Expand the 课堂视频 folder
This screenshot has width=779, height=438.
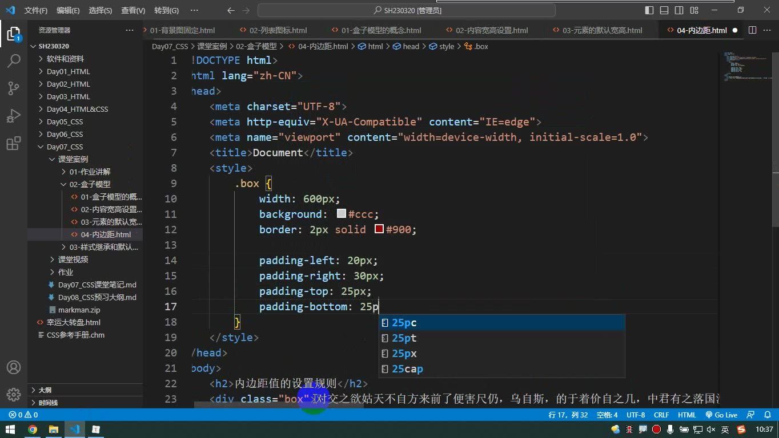click(x=85, y=259)
